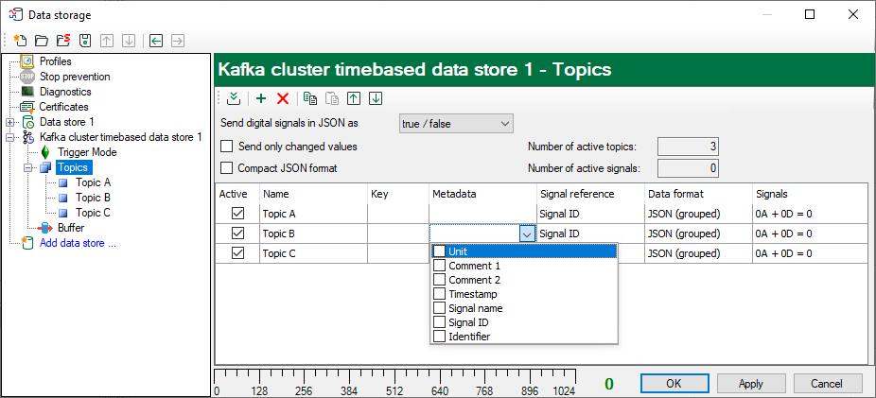Check the Timestamp metadata option

440,294
